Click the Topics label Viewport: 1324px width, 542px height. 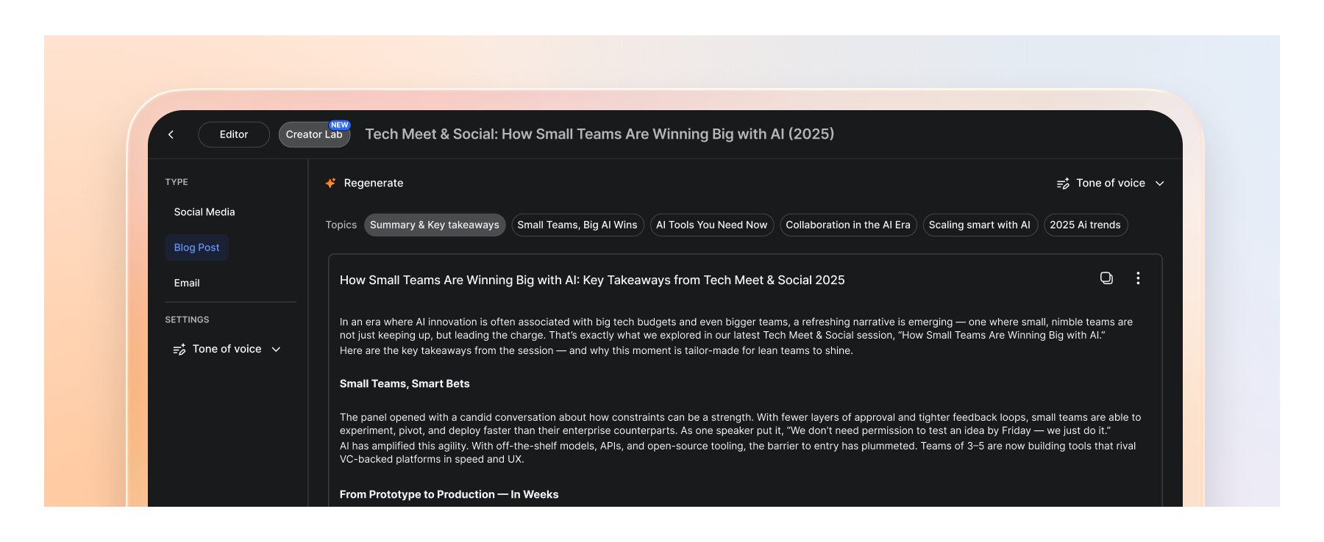341,225
